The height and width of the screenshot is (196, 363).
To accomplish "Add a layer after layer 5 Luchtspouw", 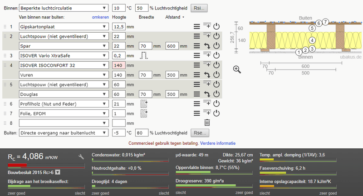I will point(207,83).
